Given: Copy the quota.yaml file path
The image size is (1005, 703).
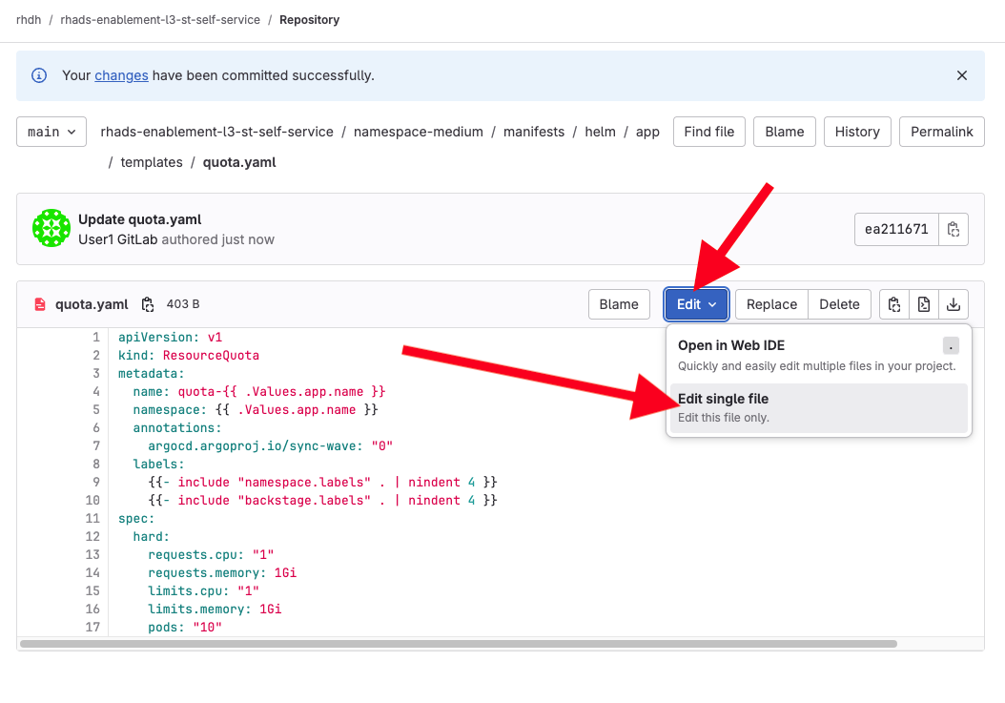Looking at the screenshot, I should point(148,304).
